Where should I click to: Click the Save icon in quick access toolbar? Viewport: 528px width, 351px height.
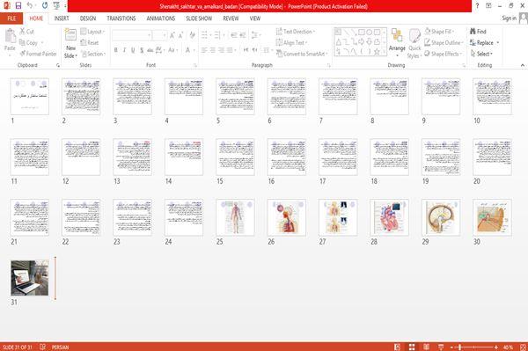tap(18, 5)
